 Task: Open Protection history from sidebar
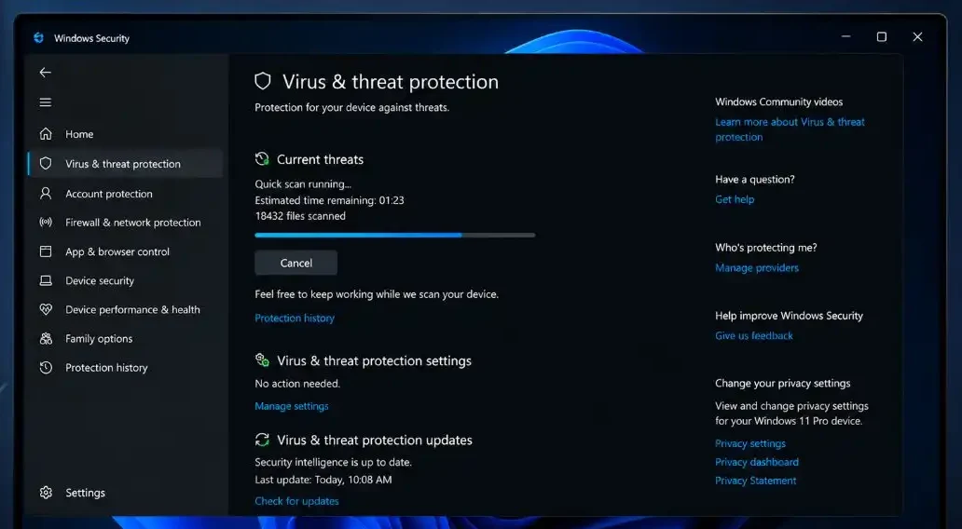(126, 367)
